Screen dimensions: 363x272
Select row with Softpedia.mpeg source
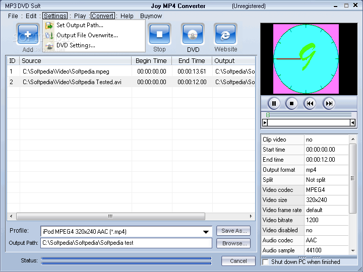coord(132,72)
